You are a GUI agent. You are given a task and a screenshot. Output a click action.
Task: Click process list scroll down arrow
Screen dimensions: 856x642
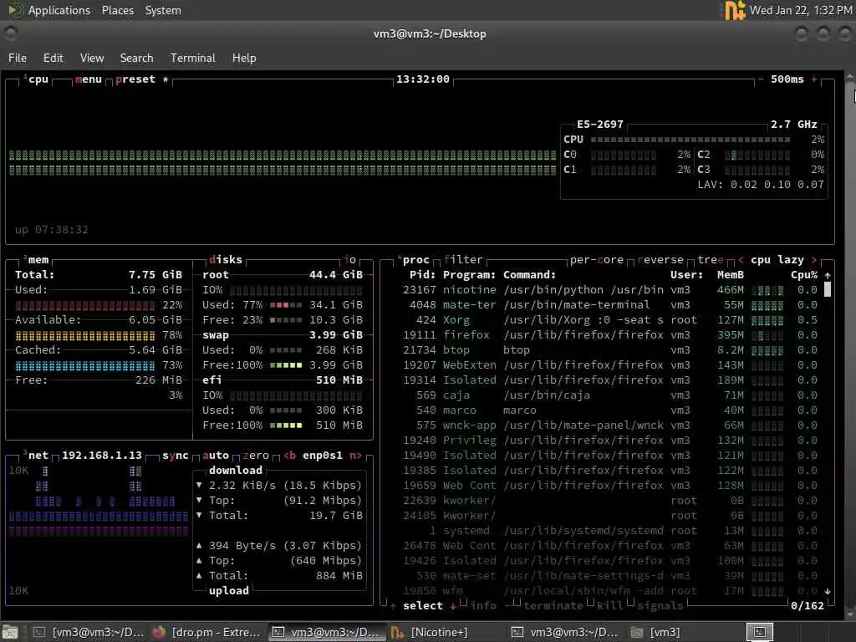(828, 591)
